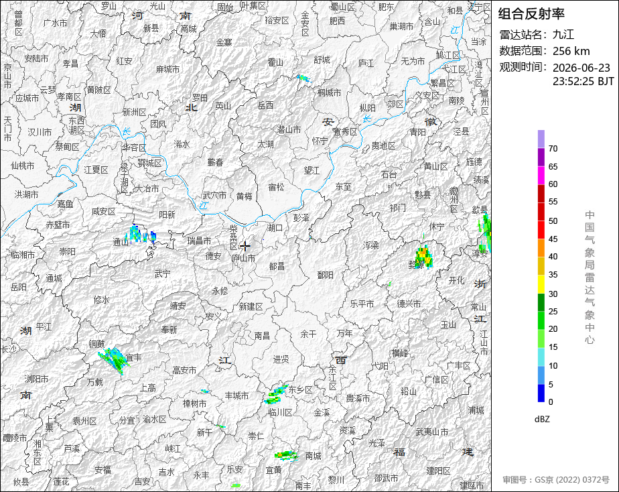Click the 樟树市 label on the map
This screenshot has height=492, width=619.
tap(195, 404)
